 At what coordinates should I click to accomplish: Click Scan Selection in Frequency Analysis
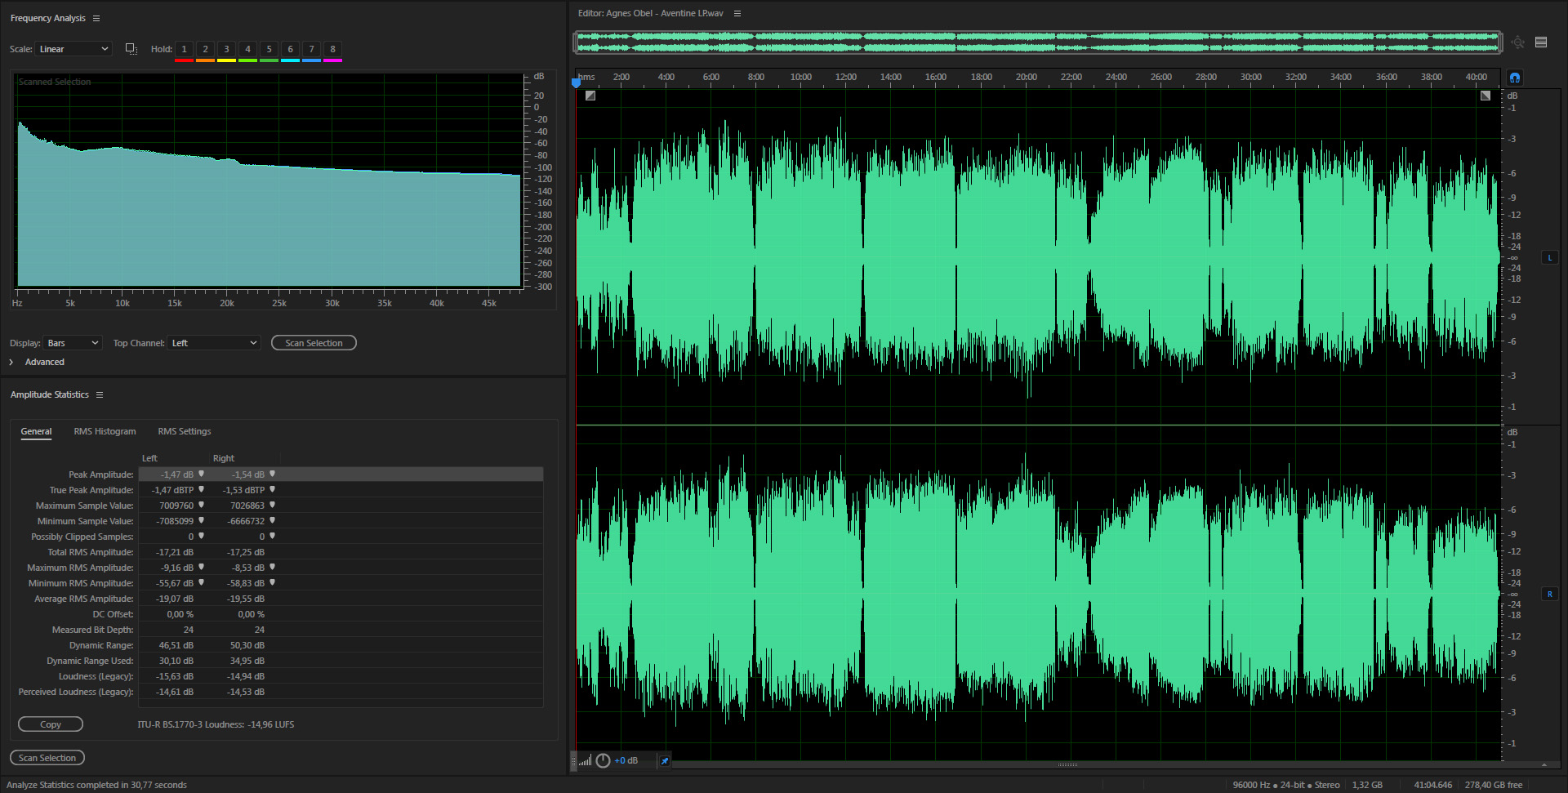[x=314, y=343]
